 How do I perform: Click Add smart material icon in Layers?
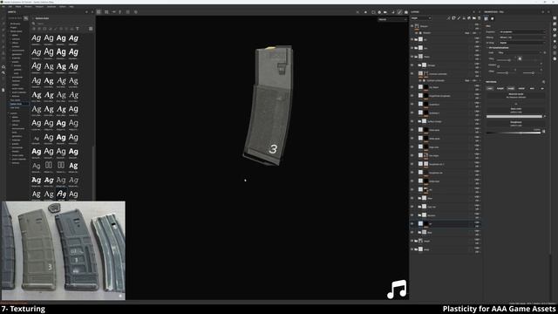pos(469,18)
